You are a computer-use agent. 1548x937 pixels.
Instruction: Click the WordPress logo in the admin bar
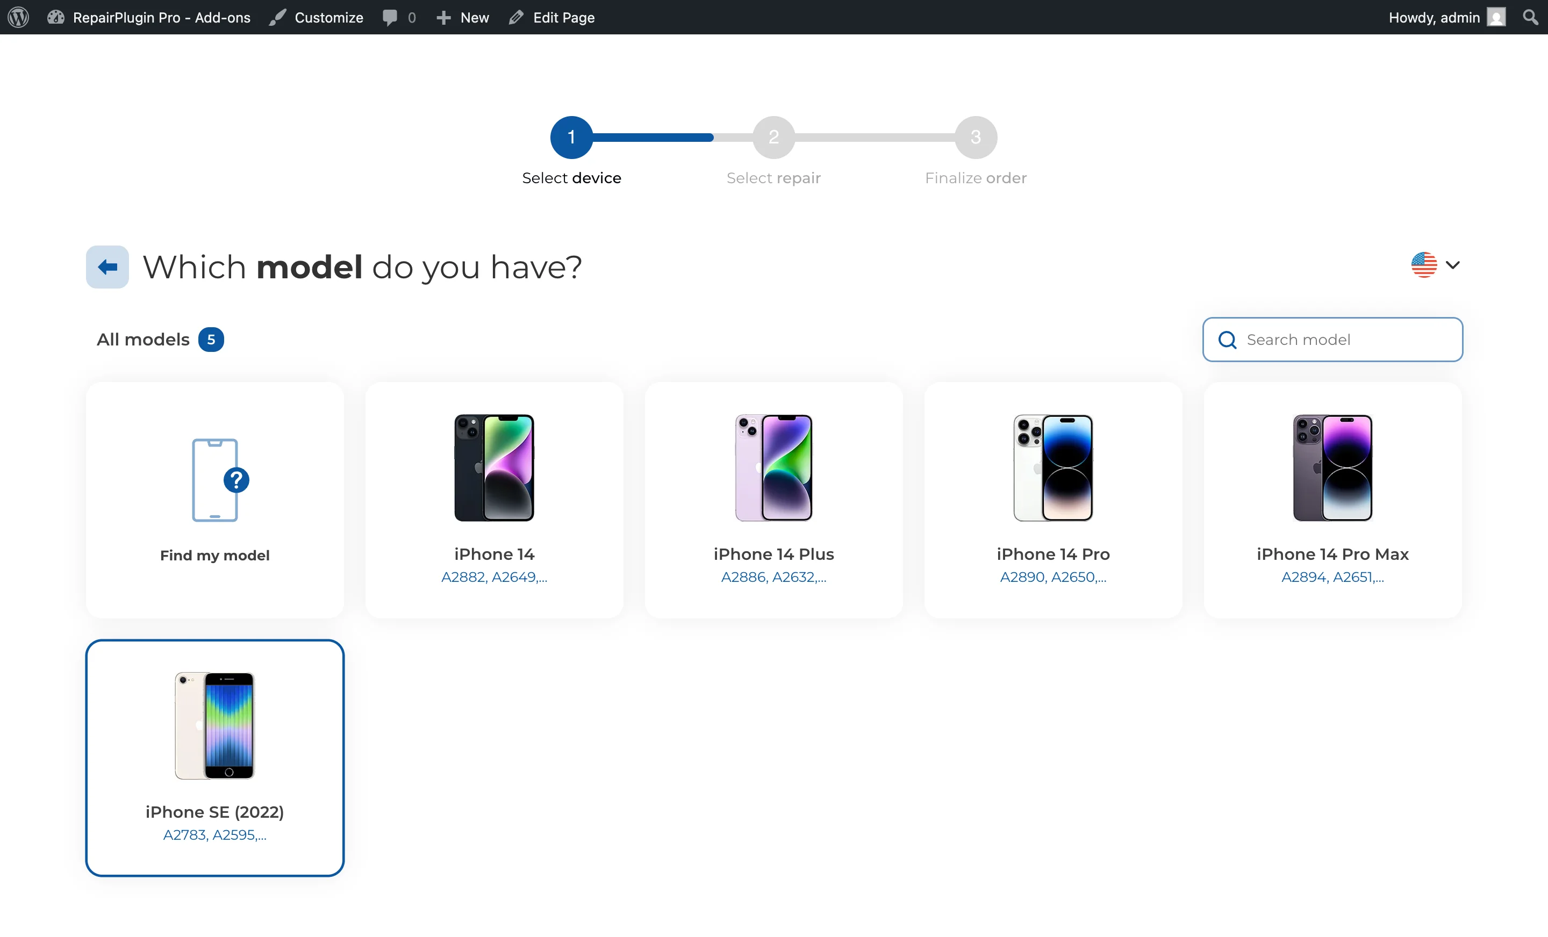pos(17,17)
